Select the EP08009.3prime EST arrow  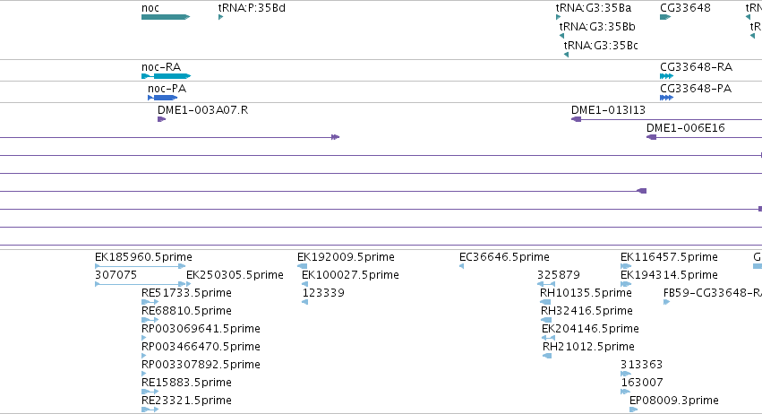(x=634, y=410)
